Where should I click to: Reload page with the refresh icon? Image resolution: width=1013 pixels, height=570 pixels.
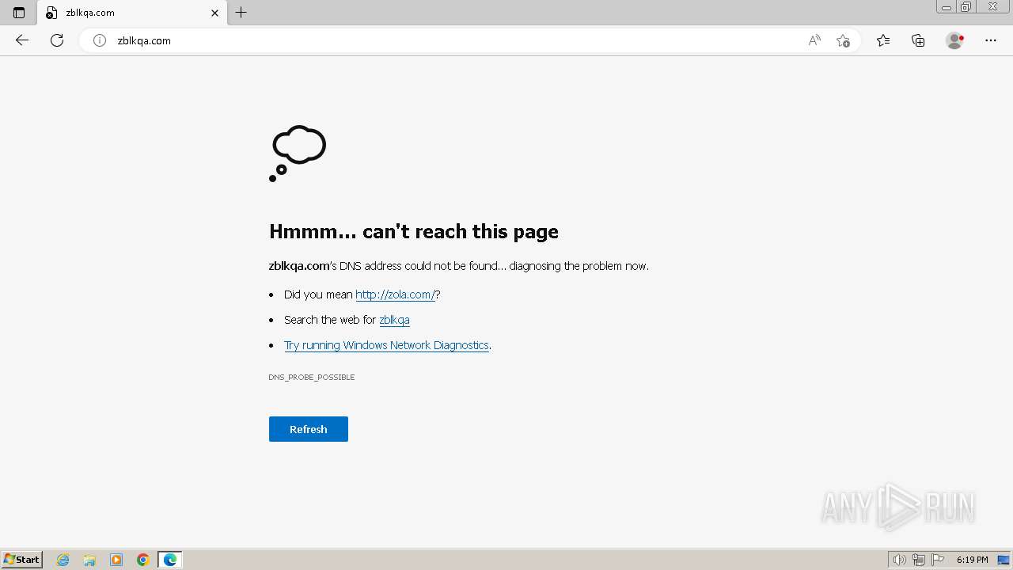coord(57,40)
